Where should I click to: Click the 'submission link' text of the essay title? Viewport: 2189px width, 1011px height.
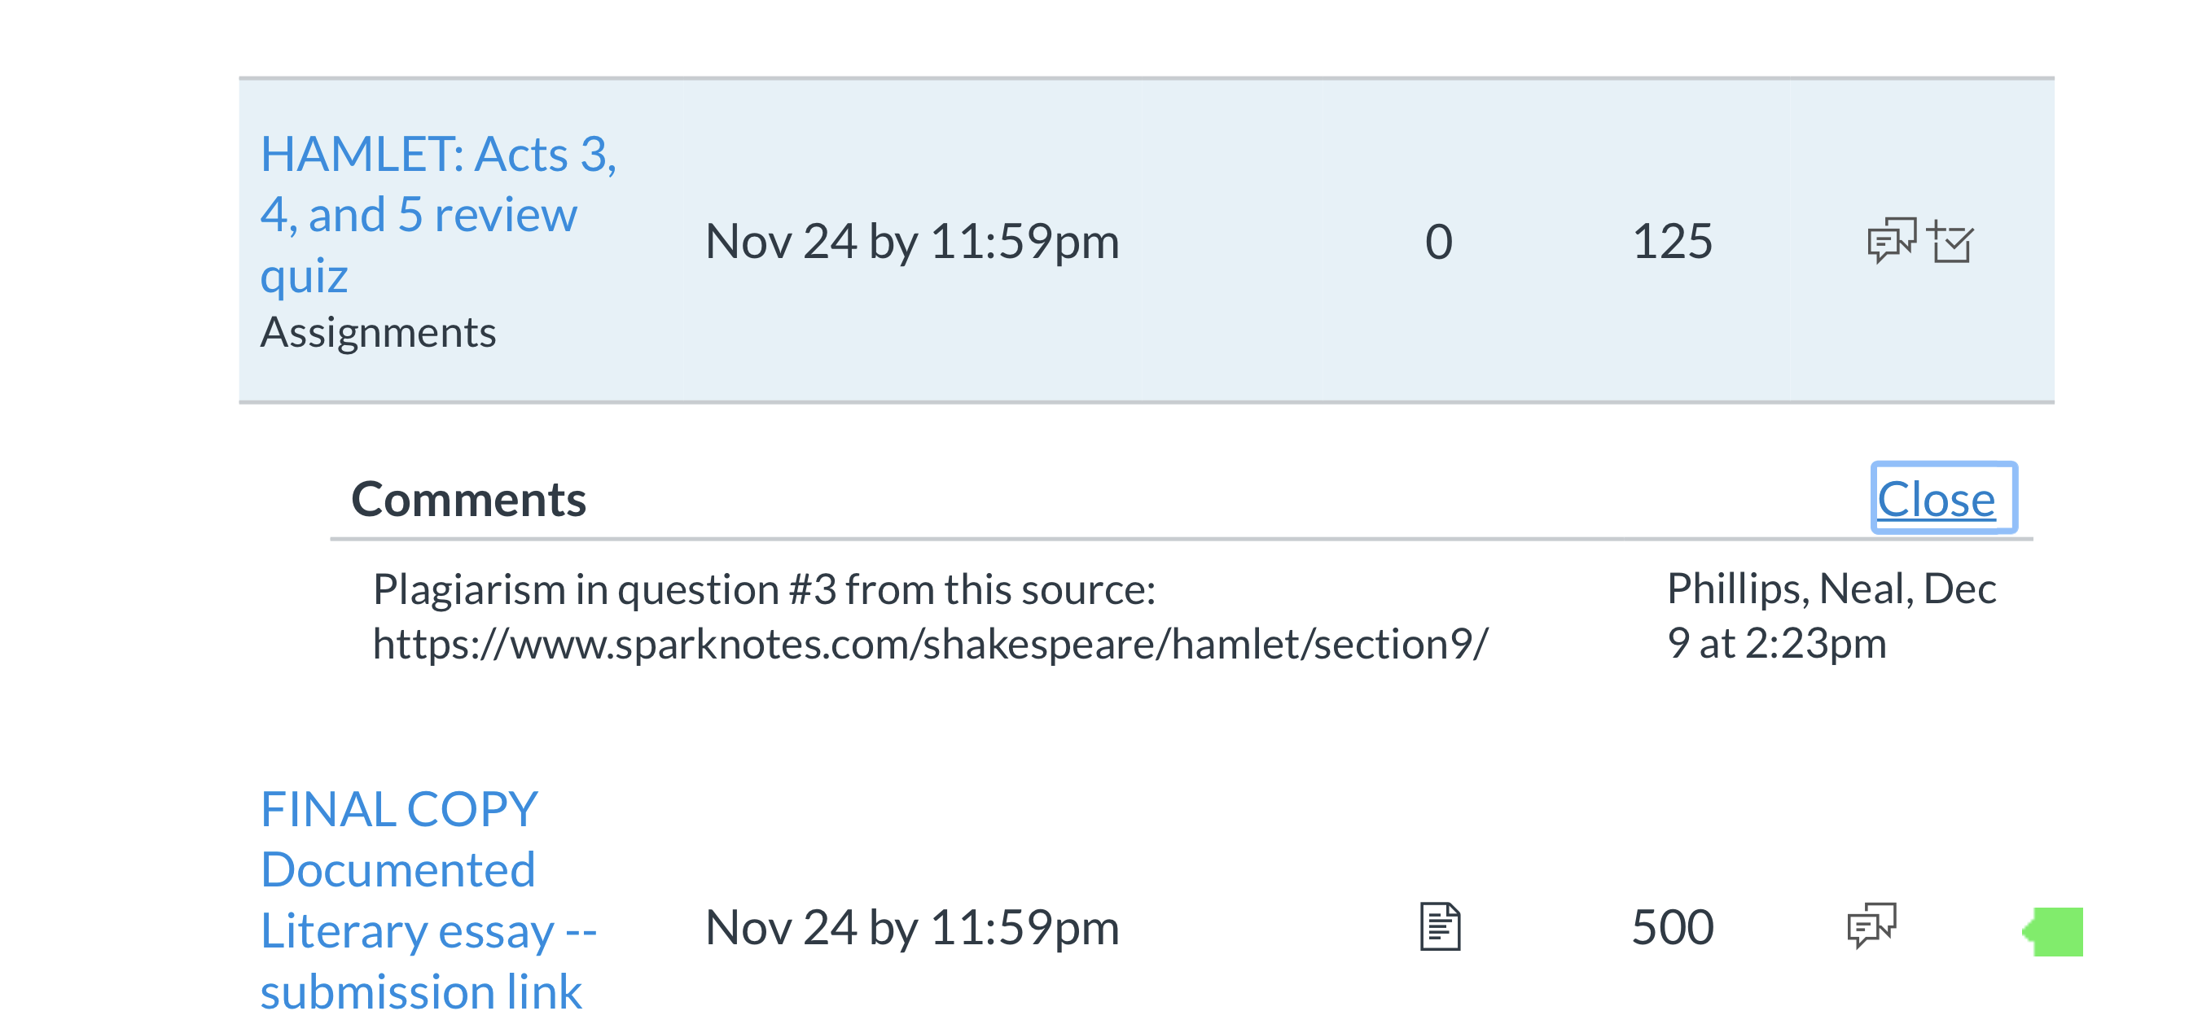[421, 991]
